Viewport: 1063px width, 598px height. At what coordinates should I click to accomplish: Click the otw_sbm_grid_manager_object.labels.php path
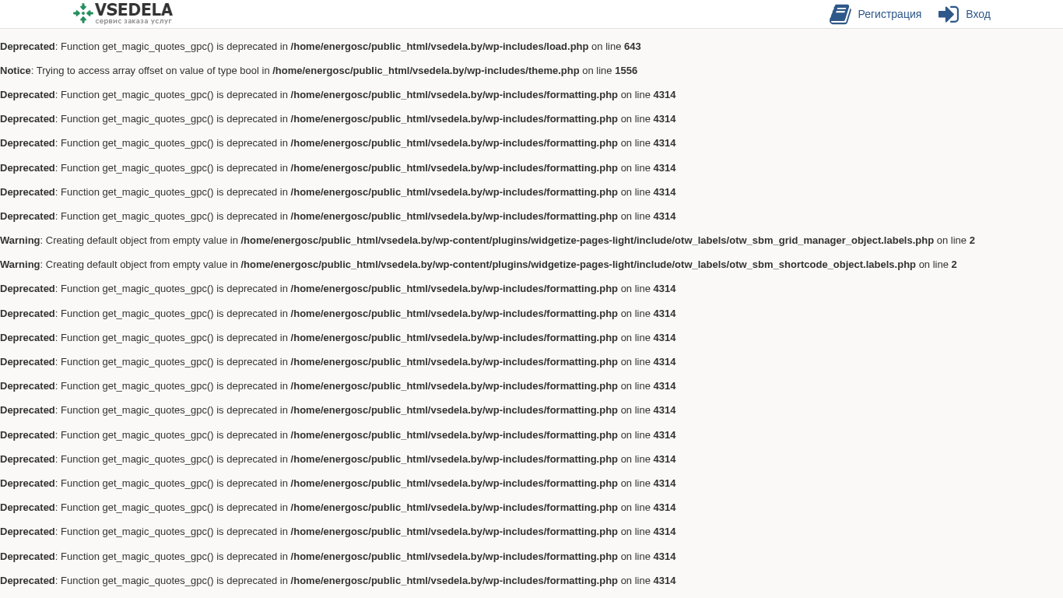tap(587, 241)
